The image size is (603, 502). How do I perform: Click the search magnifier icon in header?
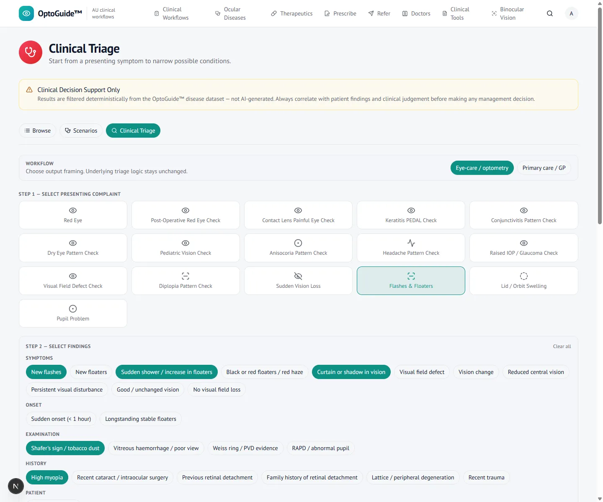[x=550, y=13]
